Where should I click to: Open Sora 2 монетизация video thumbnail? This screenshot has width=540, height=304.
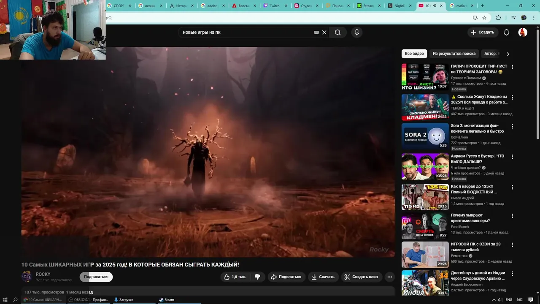click(x=425, y=136)
